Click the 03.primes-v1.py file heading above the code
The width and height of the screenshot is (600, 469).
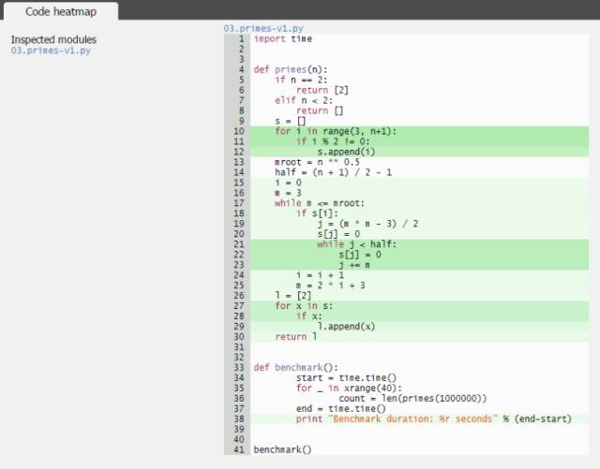263,28
